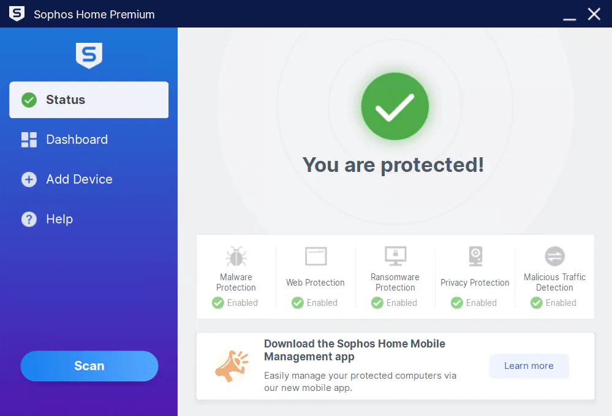
Task: Click the large green protected checkmark
Action: click(x=395, y=106)
